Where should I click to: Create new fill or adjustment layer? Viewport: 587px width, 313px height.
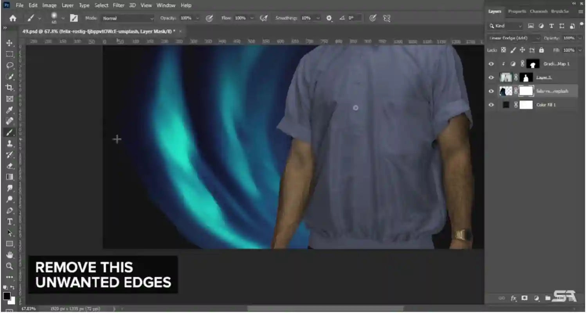[536, 298]
